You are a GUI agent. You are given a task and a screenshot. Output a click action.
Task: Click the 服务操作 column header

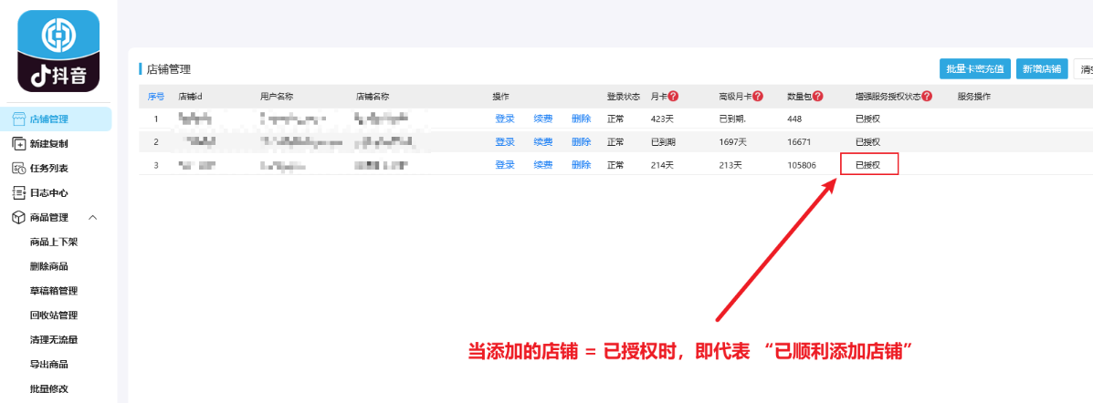[973, 97]
